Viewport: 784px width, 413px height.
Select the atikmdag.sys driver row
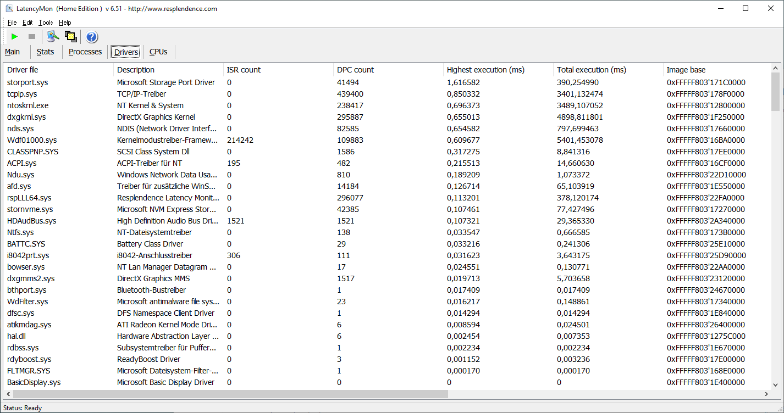(x=387, y=325)
